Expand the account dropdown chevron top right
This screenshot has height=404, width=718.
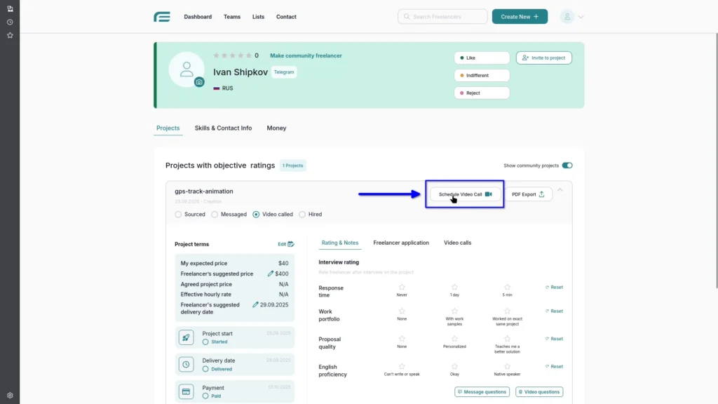point(581,15)
